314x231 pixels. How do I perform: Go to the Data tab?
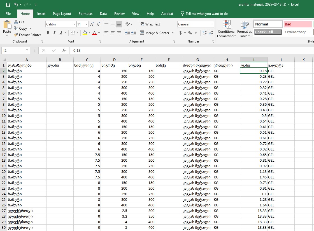[x=103, y=14]
